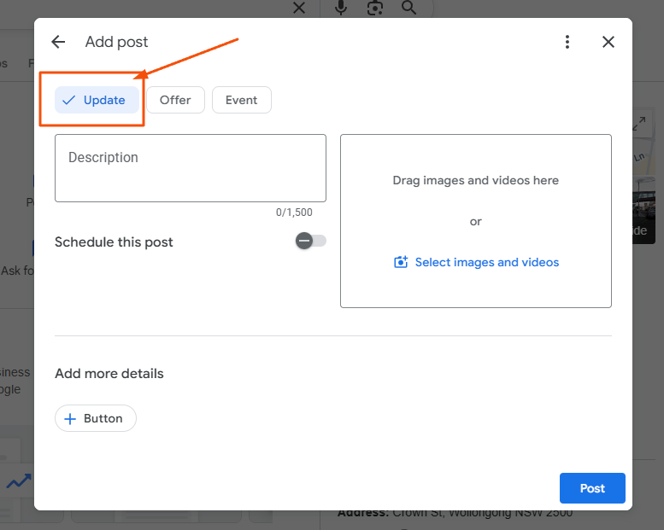Viewport: 664px width, 530px height.
Task: Open the three-dot more options menu
Action: pos(567,42)
